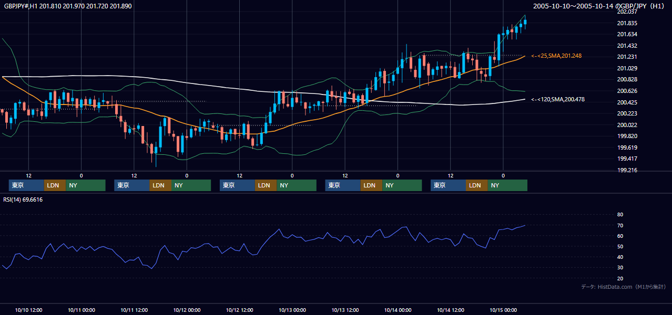Click the RSI scale value 80
Screen dimensions: 672x315
[x=620, y=215]
